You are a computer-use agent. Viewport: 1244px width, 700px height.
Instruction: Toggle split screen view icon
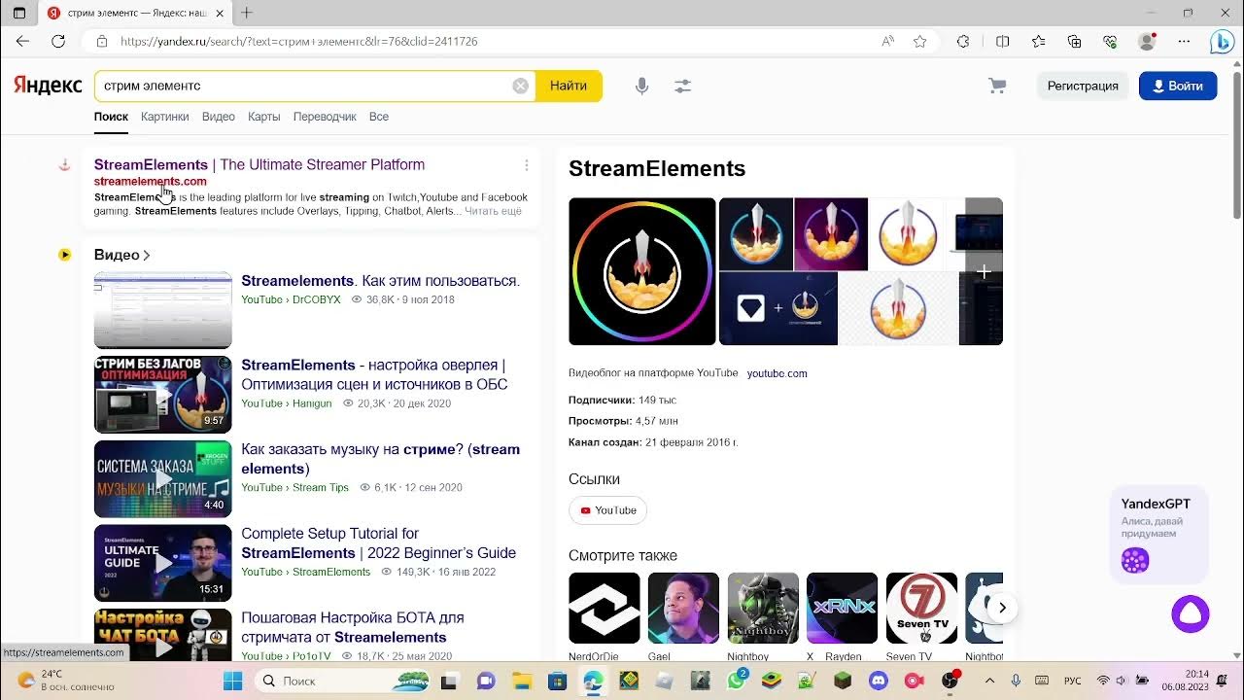click(x=1003, y=42)
